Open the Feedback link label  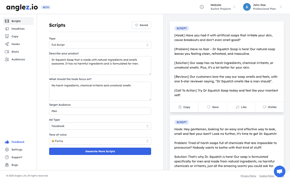[18, 142]
